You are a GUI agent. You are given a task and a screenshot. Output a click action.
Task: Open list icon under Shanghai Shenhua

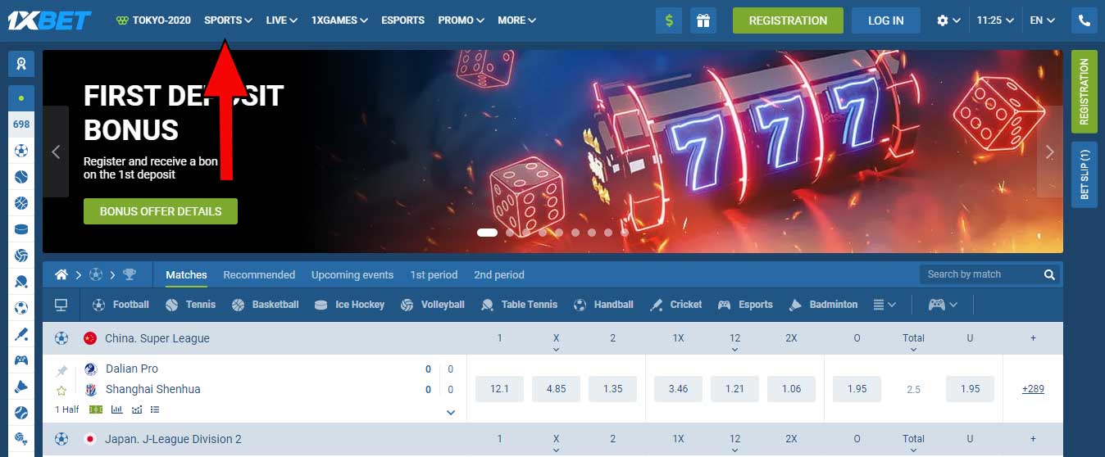[x=155, y=409]
